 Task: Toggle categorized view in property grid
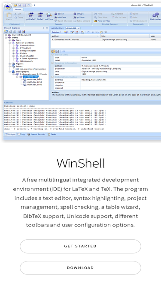click(x=53, y=51)
